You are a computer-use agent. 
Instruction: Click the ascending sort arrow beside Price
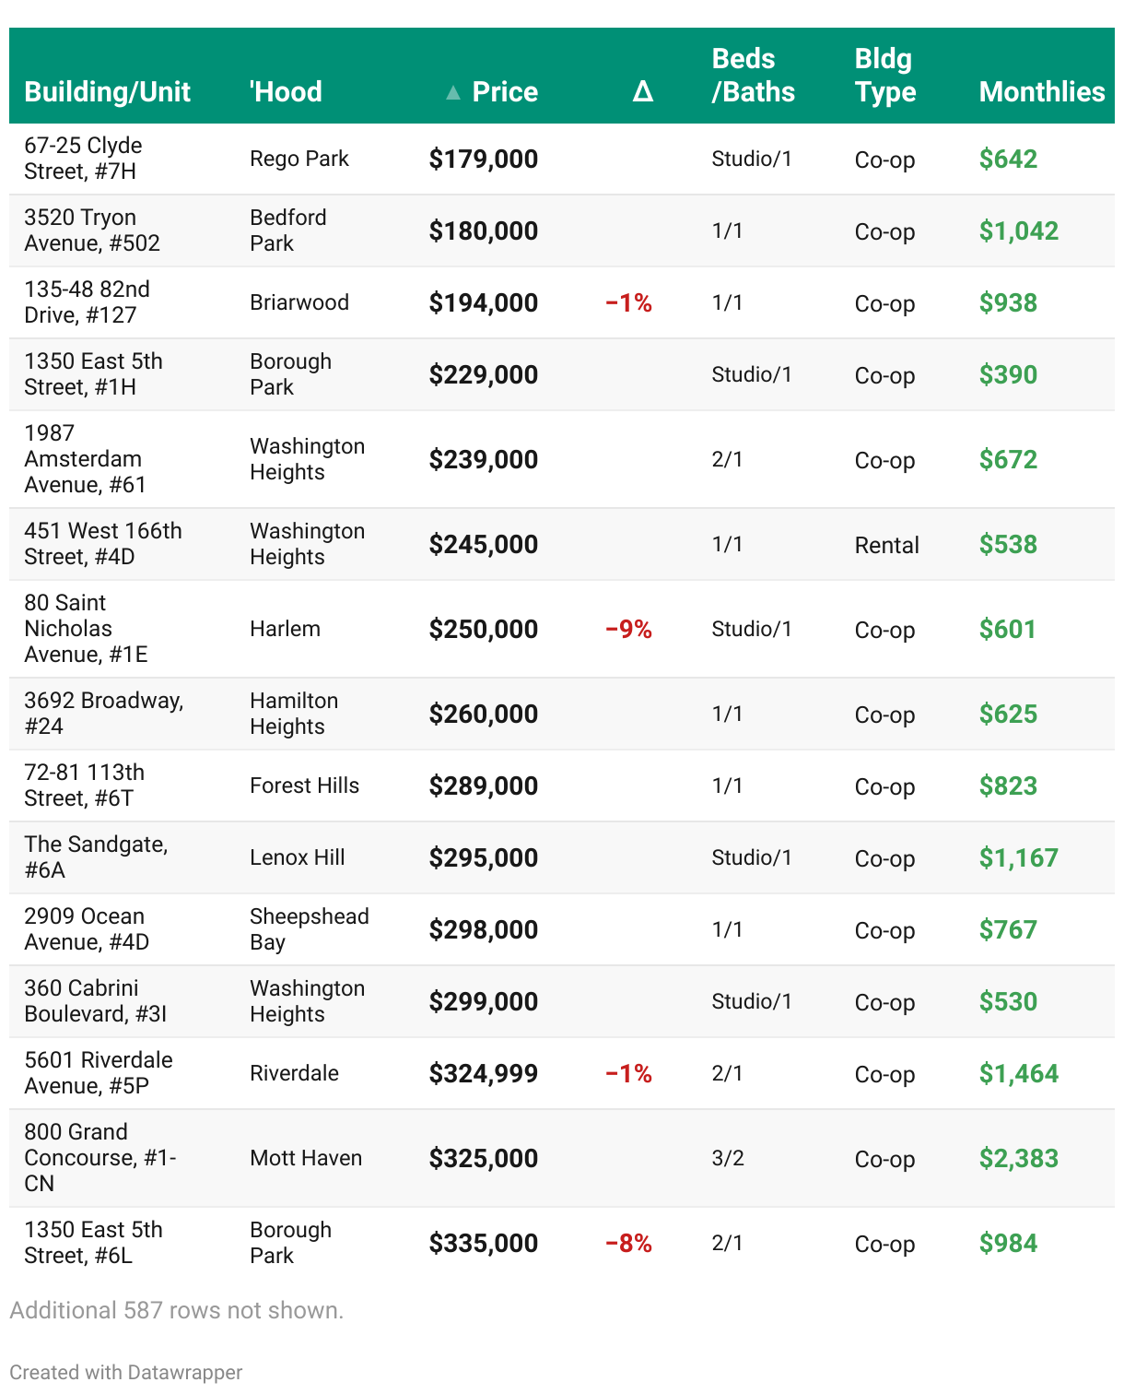pos(452,92)
